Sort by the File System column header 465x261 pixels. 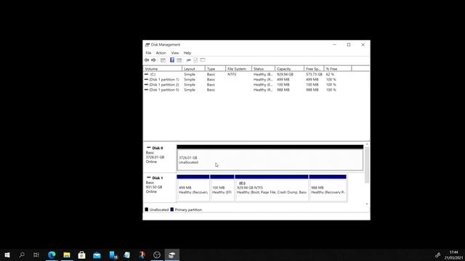coord(238,69)
